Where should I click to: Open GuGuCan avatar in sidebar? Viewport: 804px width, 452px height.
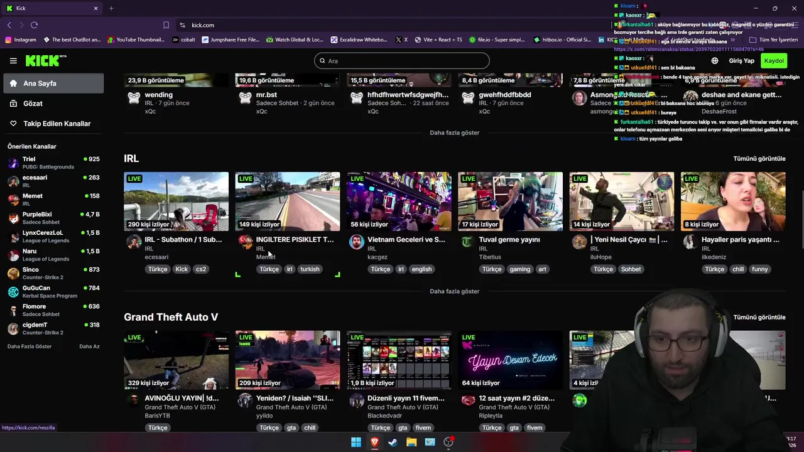(13, 292)
